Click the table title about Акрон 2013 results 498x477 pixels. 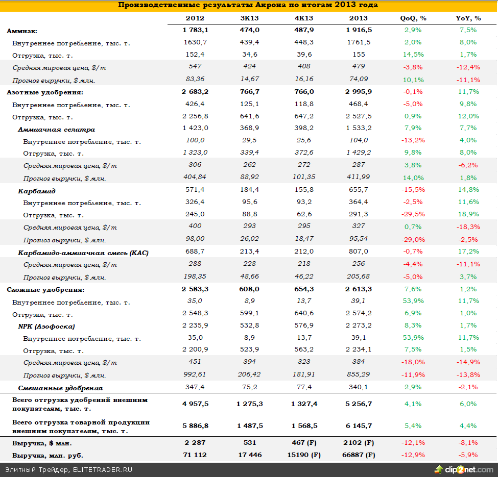[248, 5]
